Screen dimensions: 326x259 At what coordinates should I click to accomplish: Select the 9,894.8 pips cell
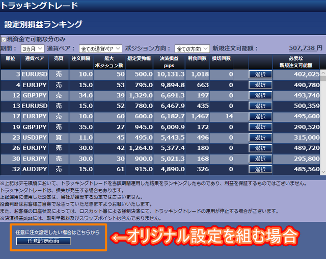point(169,85)
